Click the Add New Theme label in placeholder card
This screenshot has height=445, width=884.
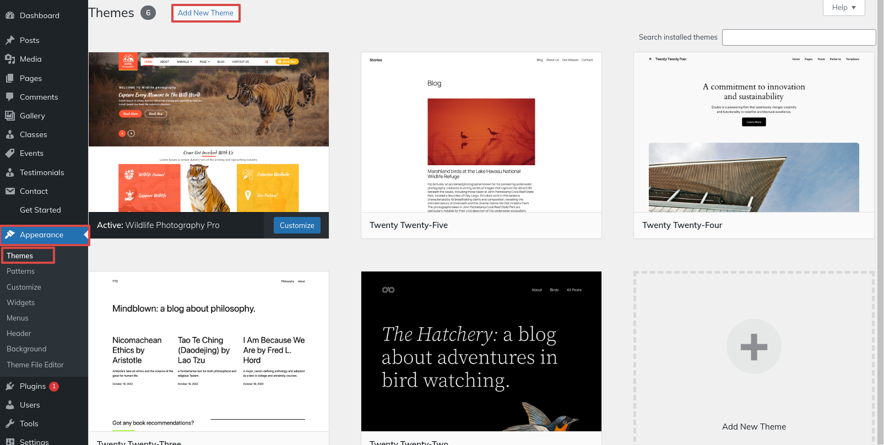[754, 427]
